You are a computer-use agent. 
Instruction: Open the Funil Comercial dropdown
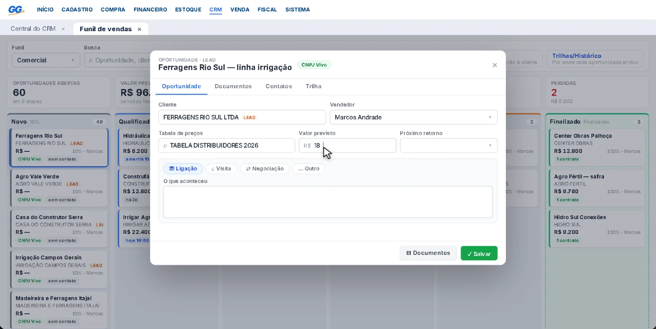coord(46,60)
